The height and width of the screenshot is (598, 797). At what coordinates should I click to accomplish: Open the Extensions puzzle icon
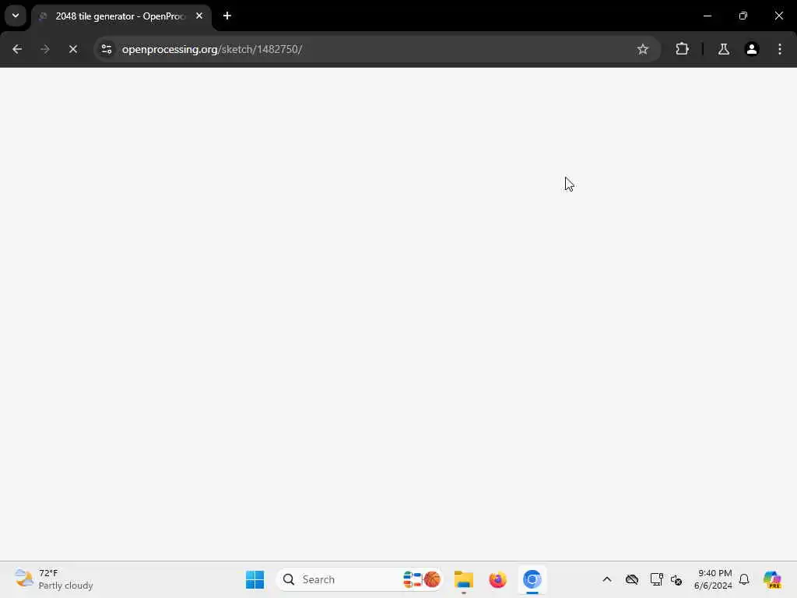[682, 49]
